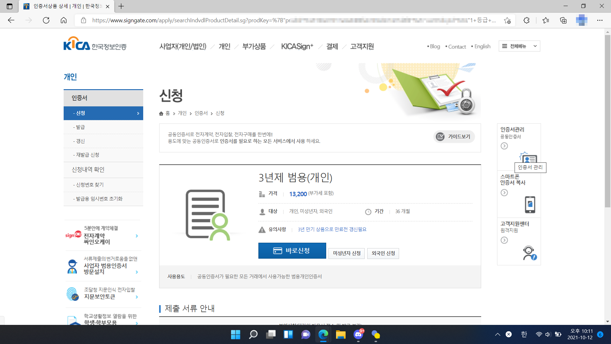Open the 고객지원 menu
The image size is (611, 344).
362,47
